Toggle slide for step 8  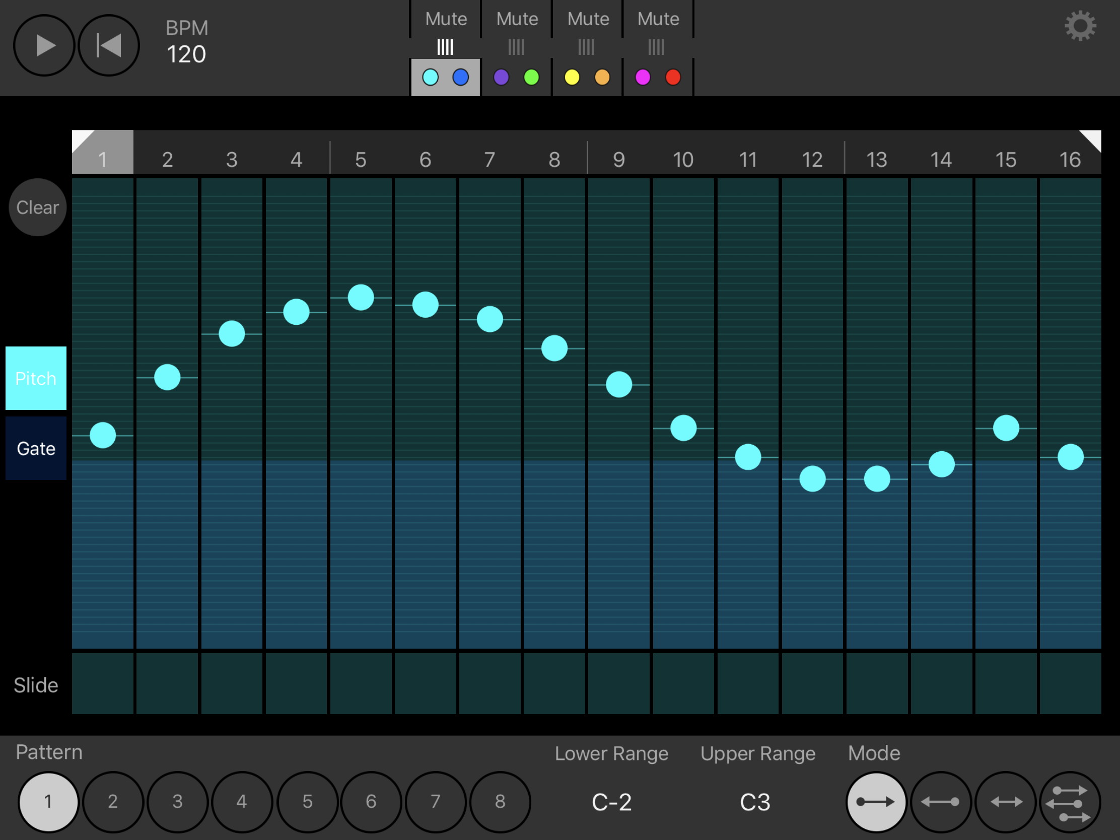[x=554, y=683]
